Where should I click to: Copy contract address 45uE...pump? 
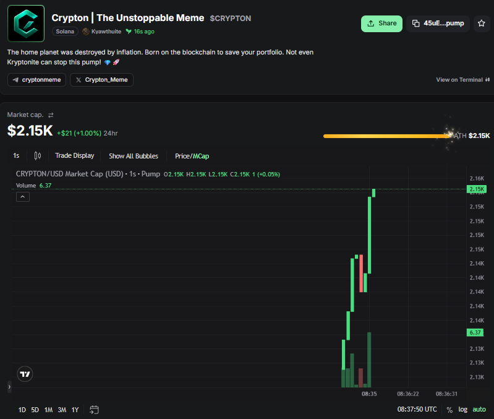(x=438, y=24)
